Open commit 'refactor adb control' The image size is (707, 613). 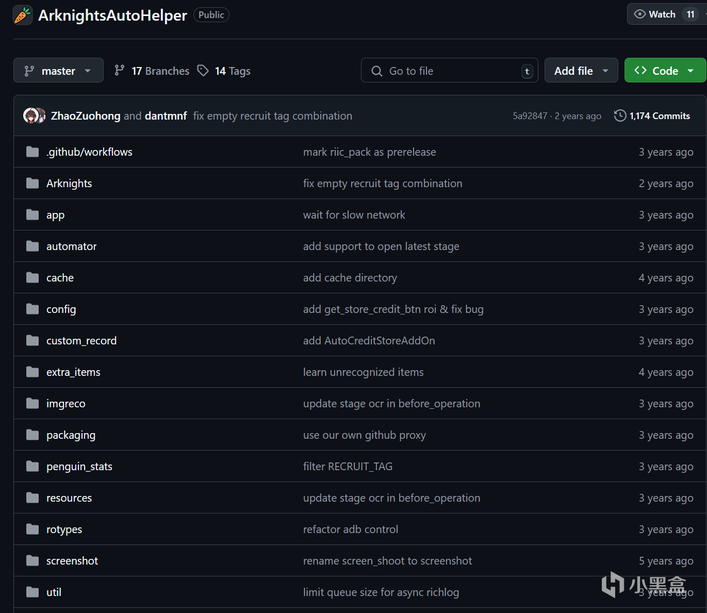350,529
